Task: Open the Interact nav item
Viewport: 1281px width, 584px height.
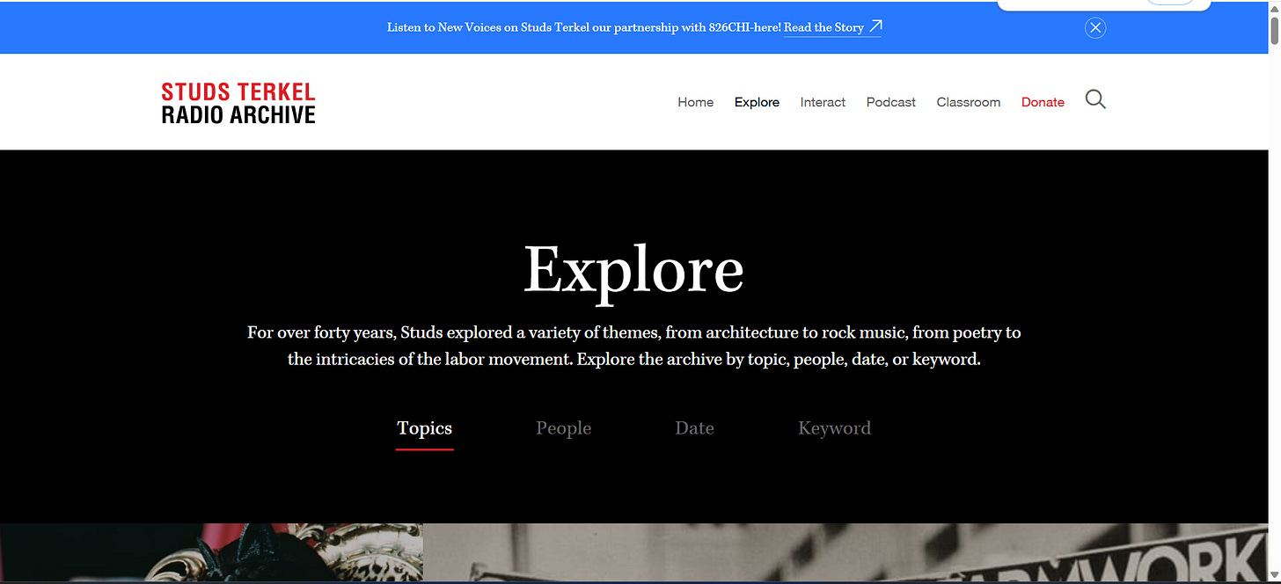Action: (x=823, y=102)
